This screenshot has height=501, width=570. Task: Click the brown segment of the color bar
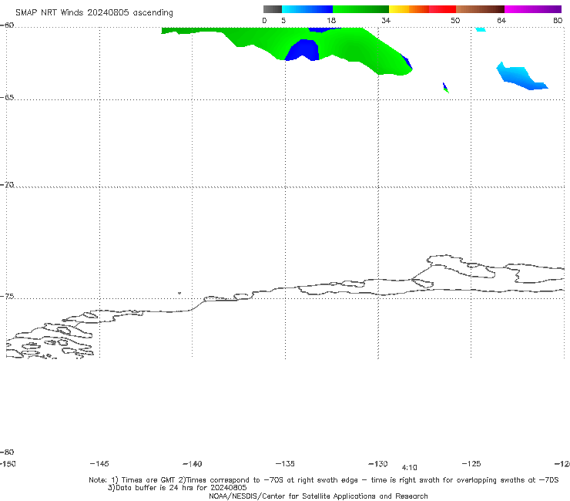[480, 9]
